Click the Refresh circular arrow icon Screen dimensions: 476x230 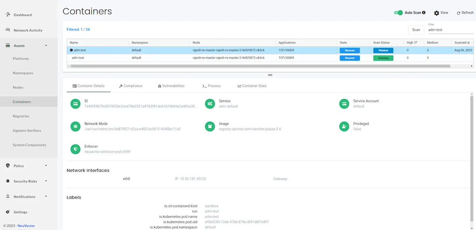tap(459, 13)
